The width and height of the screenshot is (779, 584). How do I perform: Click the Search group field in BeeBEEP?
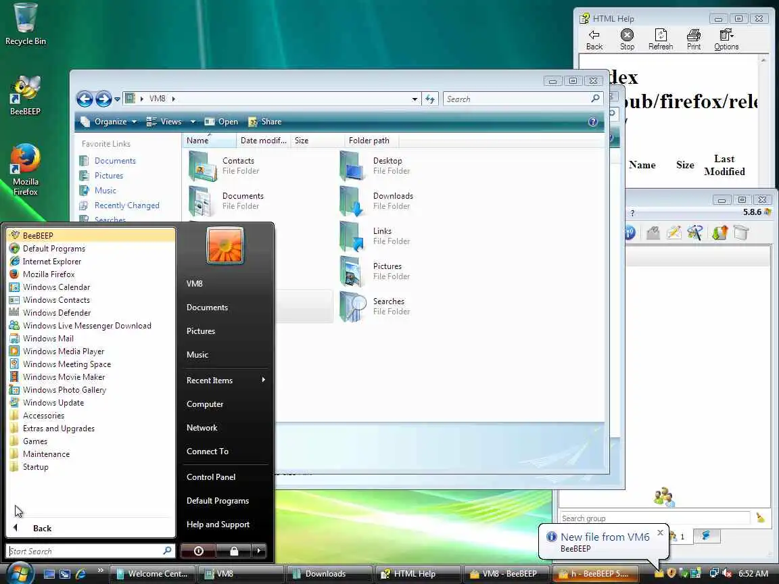click(655, 518)
